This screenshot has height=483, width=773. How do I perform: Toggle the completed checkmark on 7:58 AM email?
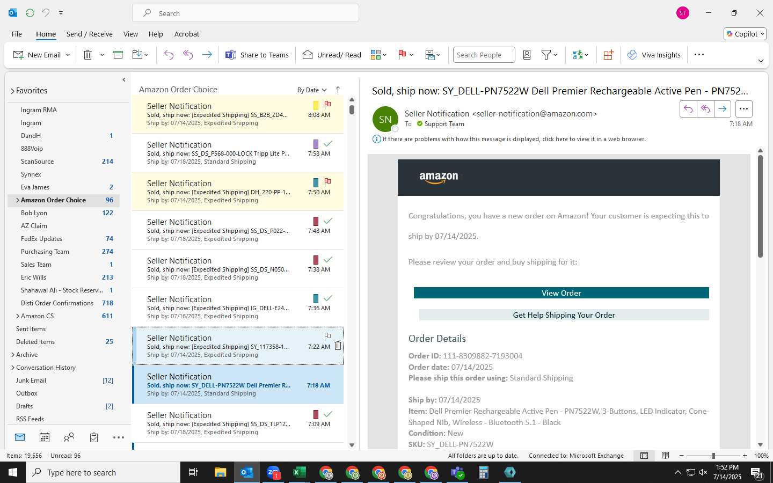pyautogui.click(x=328, y=143)
